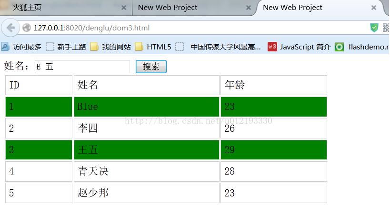Screen dimensions: 390x205
Task: Go back with the browser back arrow
Action: click(10, 28)
